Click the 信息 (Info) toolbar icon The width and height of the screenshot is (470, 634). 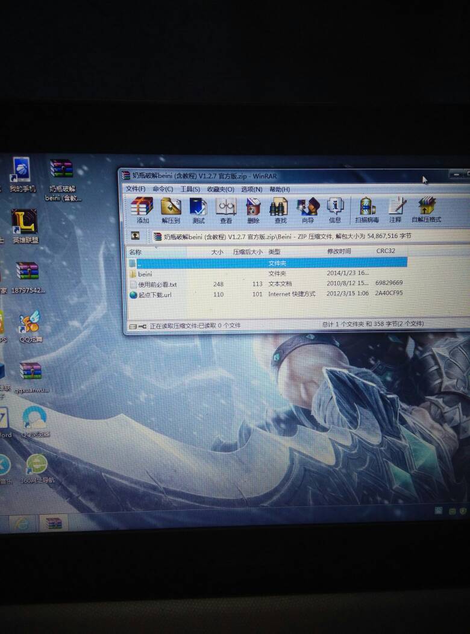coord(335,208)
